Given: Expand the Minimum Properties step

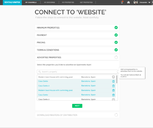Looking at the screenshot, I should (77, 28).
